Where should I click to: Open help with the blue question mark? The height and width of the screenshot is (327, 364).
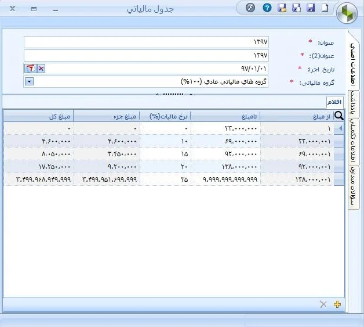[x=267, y=8]
